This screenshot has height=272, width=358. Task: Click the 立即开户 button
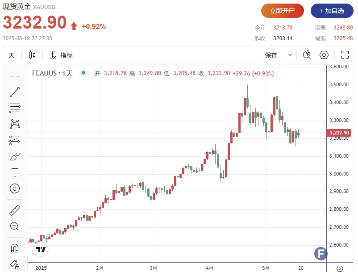(283, 11)
